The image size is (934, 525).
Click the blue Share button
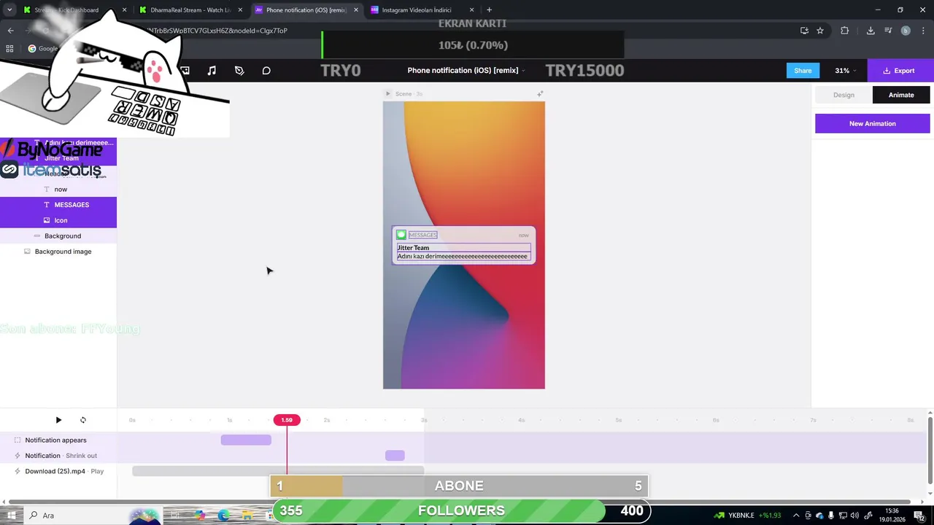pyautogui.click(x=803, y=71)
